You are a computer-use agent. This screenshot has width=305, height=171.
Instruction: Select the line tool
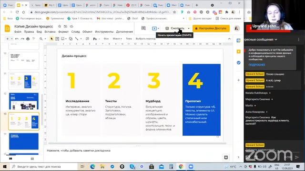(77, 39)
